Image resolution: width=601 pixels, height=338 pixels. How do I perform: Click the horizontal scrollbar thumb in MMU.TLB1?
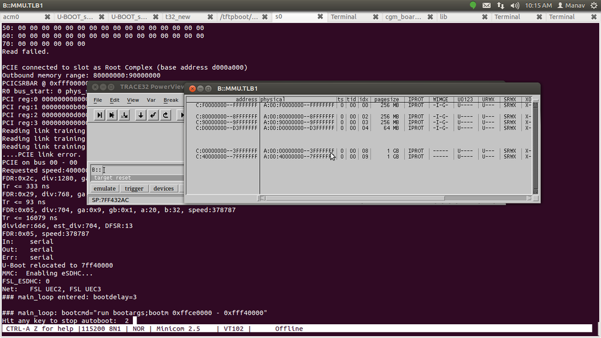[355, 198]
